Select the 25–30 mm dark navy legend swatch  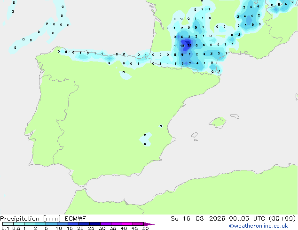click(x=95, y=224)
